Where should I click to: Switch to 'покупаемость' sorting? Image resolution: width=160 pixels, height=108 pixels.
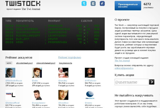(x=65, y=63)
